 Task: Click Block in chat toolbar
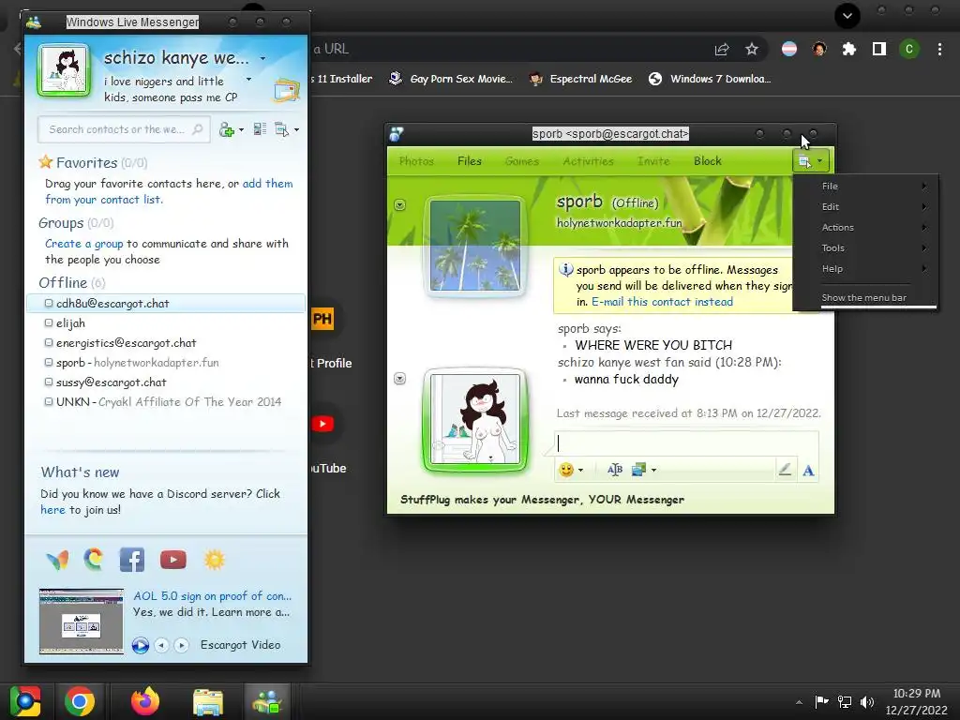(x=708, y=161)
